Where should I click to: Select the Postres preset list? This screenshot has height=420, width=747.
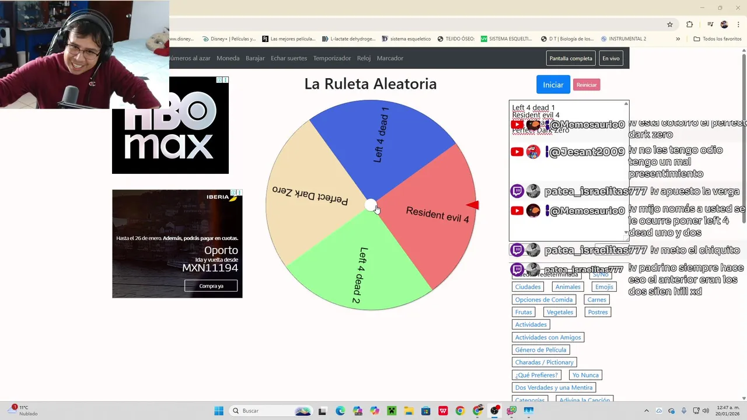tap(598, 312)
